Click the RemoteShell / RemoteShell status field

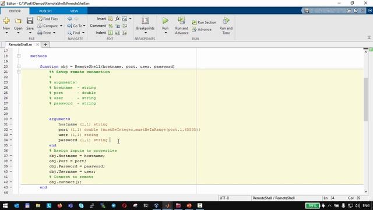tap(286, 198)
